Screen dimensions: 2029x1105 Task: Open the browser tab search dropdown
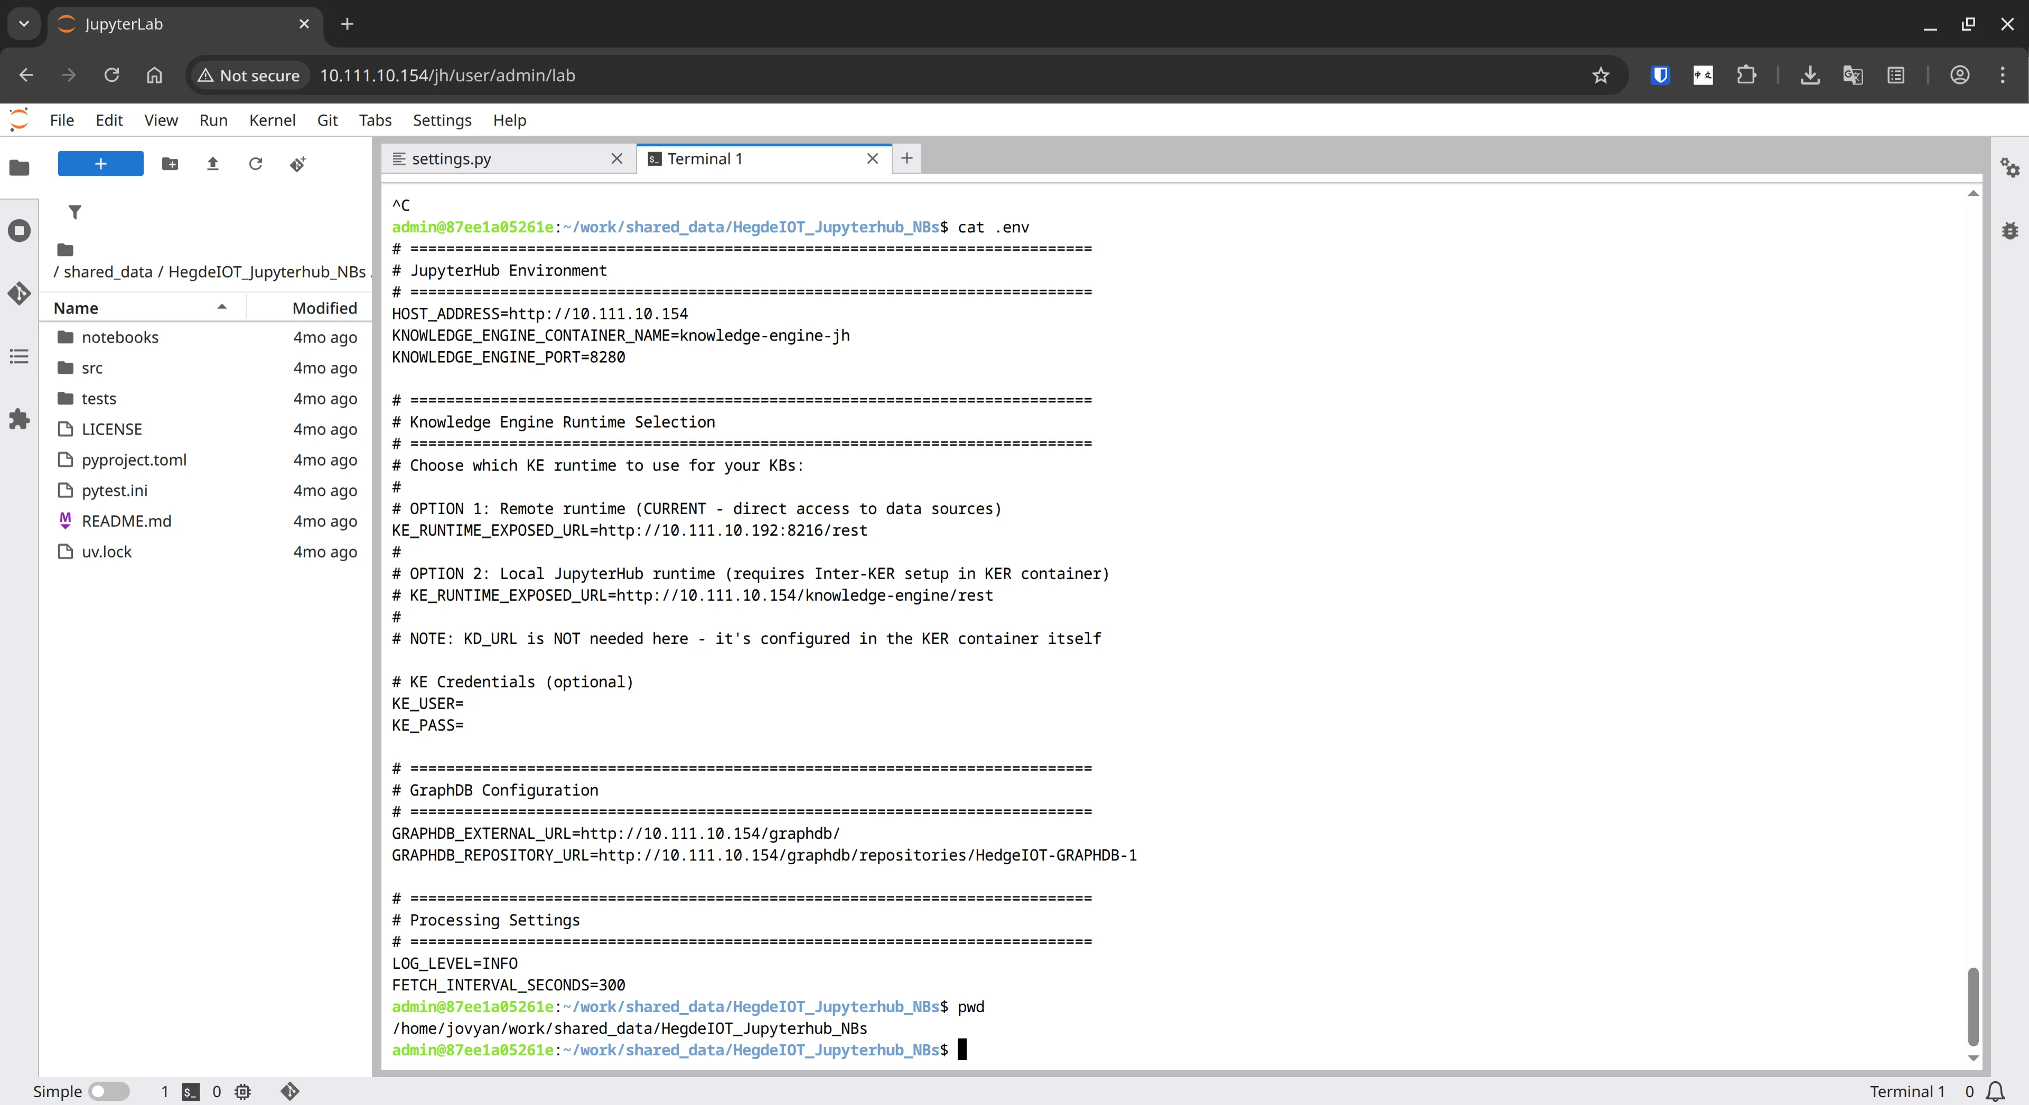(23, 24)
